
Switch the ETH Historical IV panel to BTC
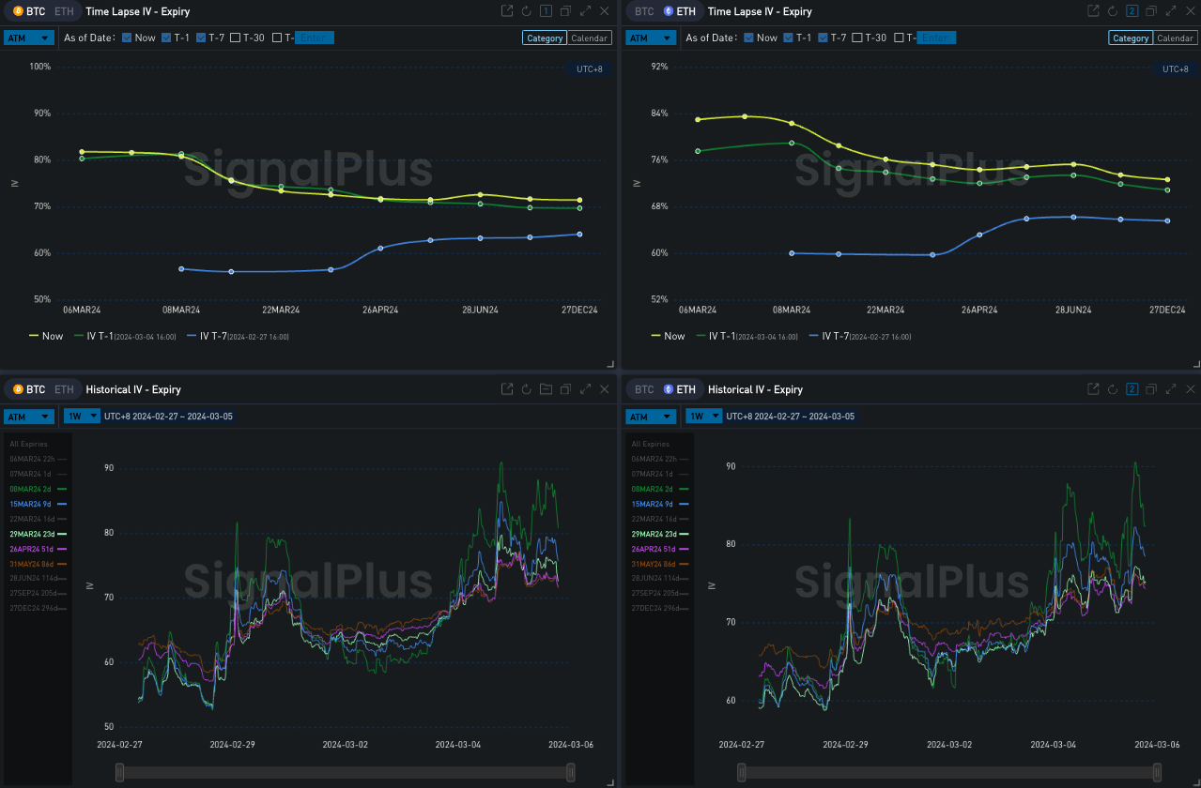(x=644, y=389)
